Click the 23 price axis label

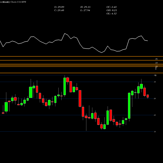[155, 115]
